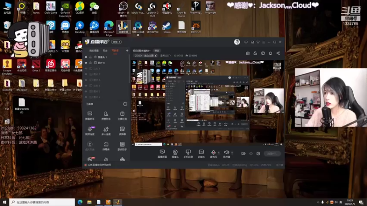
Task: Toggle visibility of 图片 8 layer
Action: 86,63
